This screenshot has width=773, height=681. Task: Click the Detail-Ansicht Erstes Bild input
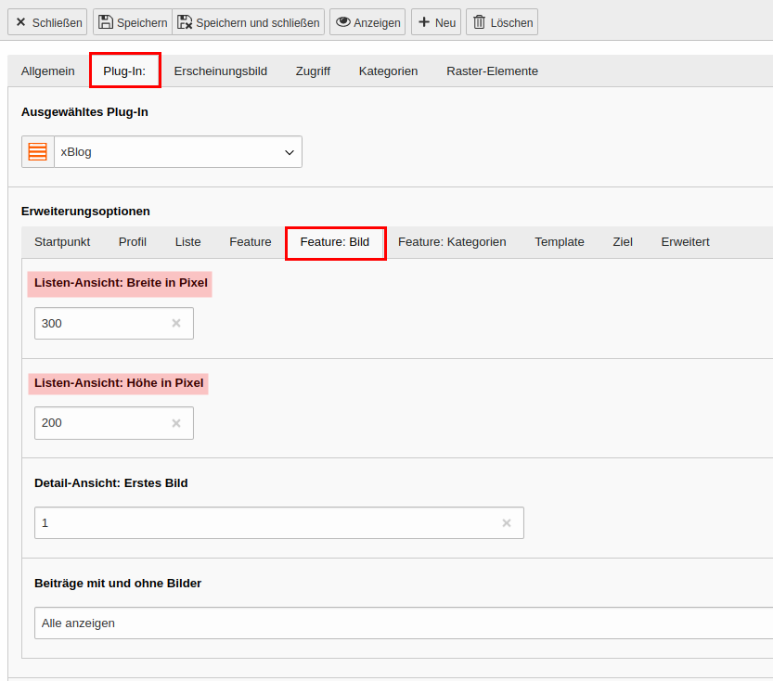pyautogui.click(x=279, y=523)
